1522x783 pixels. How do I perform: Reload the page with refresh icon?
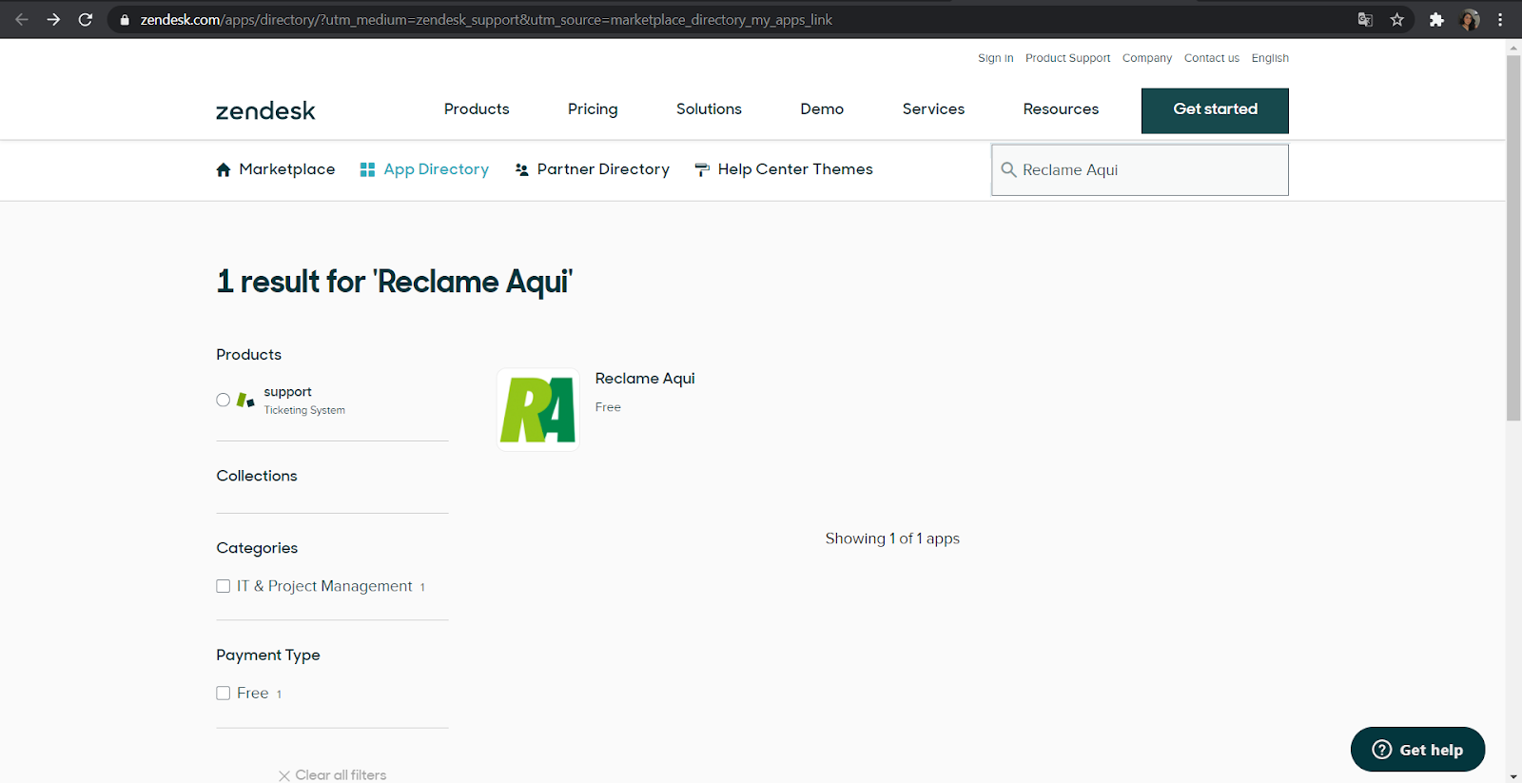click(86, 19)
